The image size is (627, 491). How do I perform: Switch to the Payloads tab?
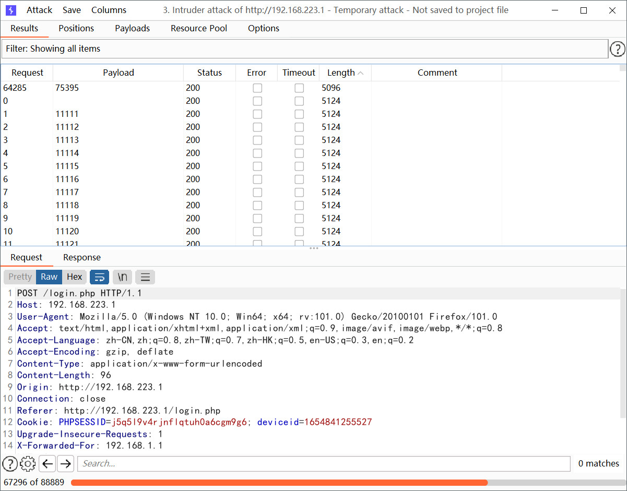pos(132,28)
